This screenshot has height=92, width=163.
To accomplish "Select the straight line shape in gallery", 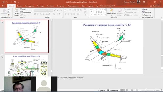I will (94, 10).
